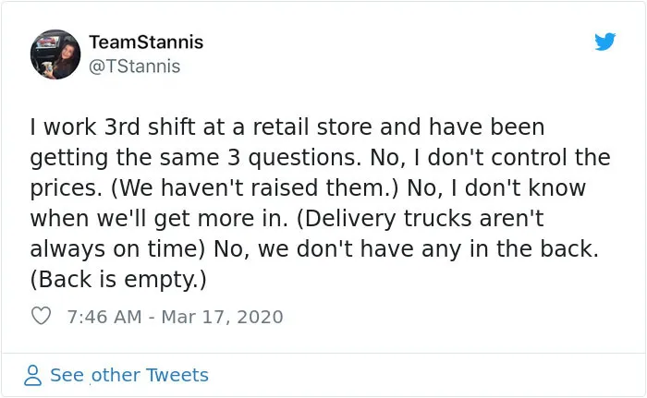The height and width of the screenshot is (398, 647).
Task: Click the See other Tweets link
Action: coord(129,375)
